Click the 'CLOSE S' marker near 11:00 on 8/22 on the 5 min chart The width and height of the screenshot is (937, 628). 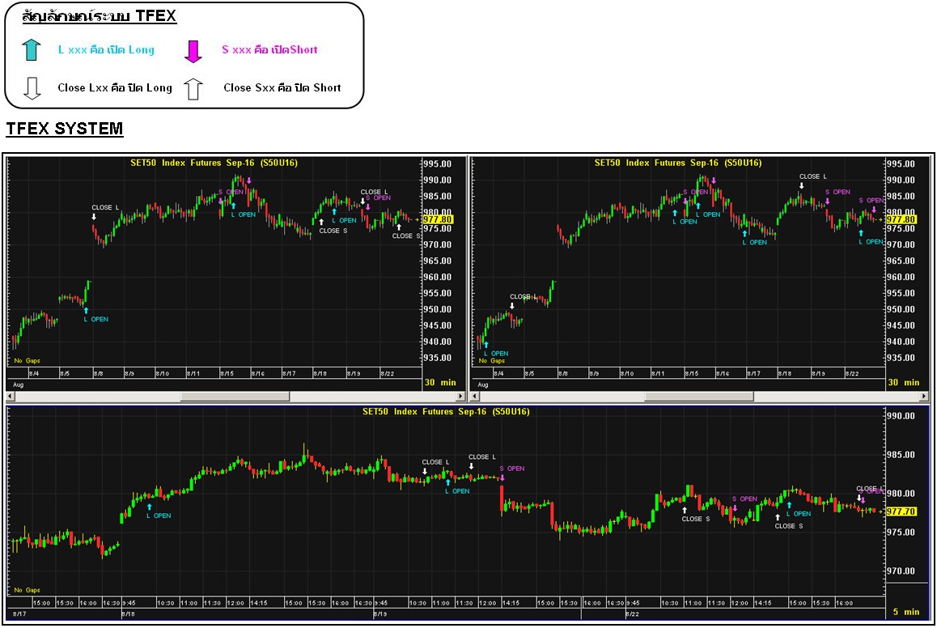pyautogui.click(x=696, y=520)
